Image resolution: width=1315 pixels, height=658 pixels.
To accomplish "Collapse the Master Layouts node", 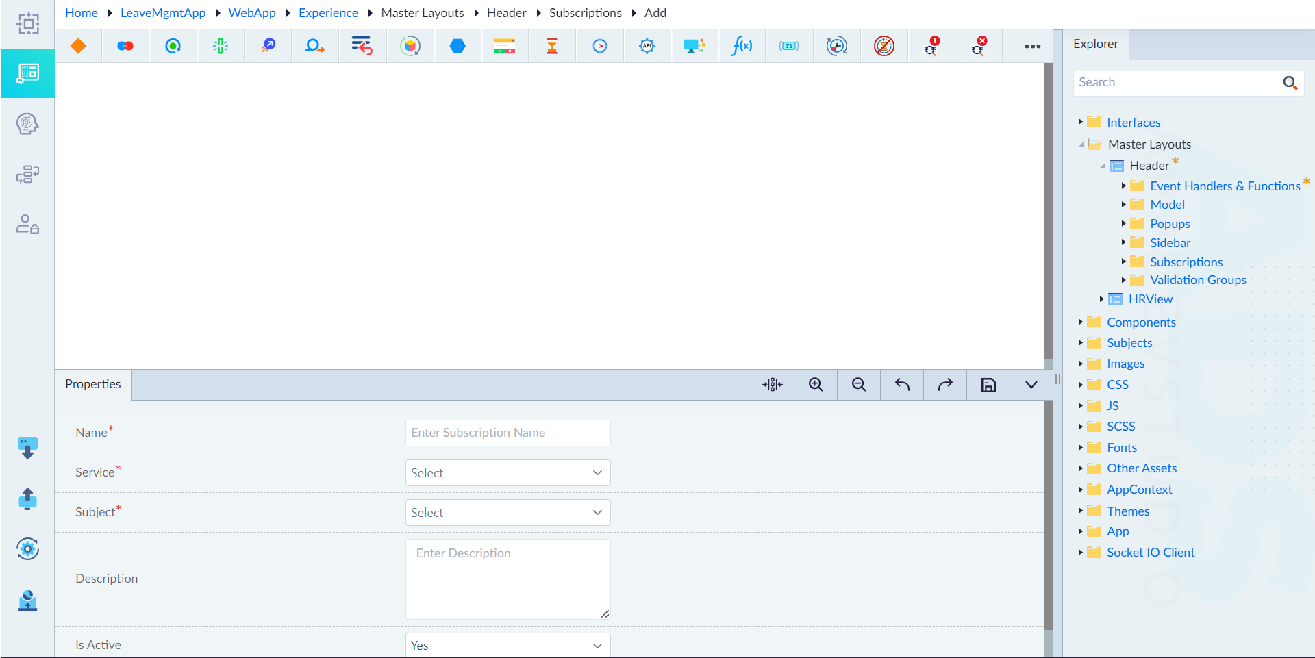I will (x=1081, y=144).
